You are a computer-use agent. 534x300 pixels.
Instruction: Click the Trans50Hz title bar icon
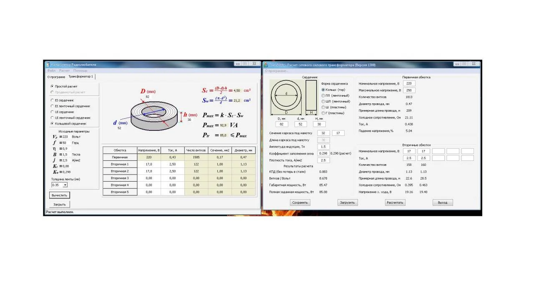pyautogui.click(x=266, y=65)
